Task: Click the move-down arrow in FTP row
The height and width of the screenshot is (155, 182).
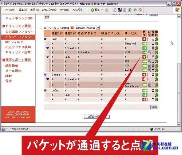Action: point(153,67)
